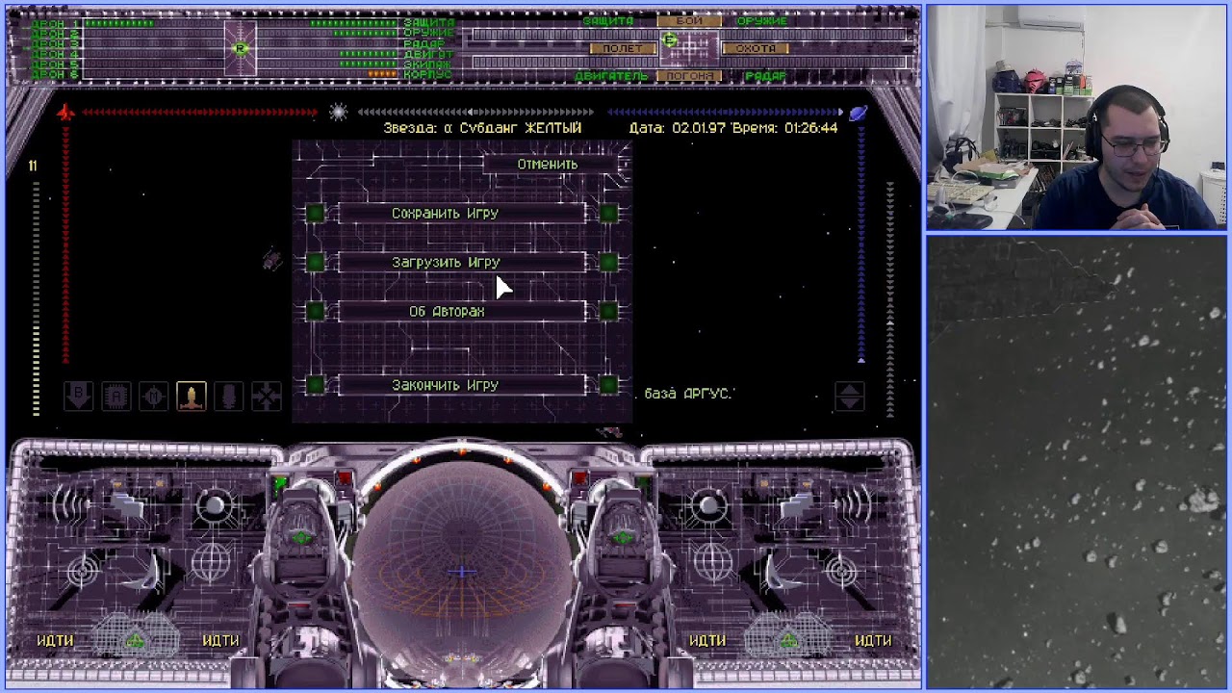
Task: Switch to ПОЛЕТ mode
Action: [622, 48]
